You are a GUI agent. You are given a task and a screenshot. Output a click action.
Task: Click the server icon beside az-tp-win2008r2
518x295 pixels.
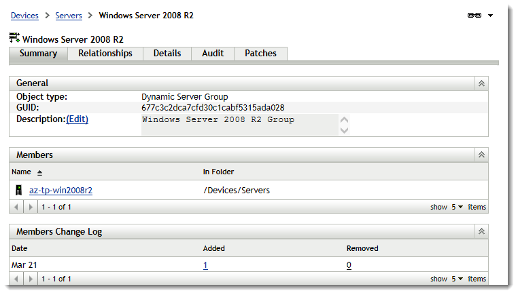point(19,190)
